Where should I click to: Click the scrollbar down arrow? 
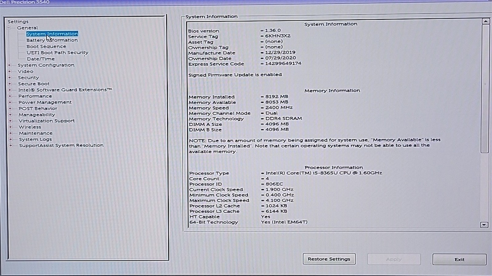click(x=484, y=225)
